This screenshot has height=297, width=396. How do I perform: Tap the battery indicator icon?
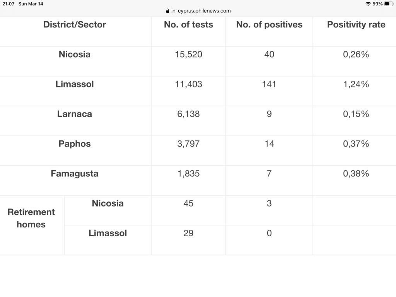389,4
